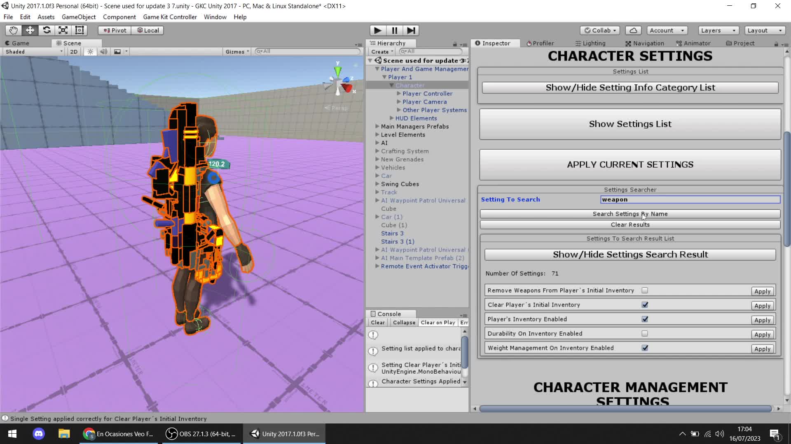791x444 pixels.
Task: Select the Rotate tool icon
Action: pyautogui.click(x=47, y=30)
